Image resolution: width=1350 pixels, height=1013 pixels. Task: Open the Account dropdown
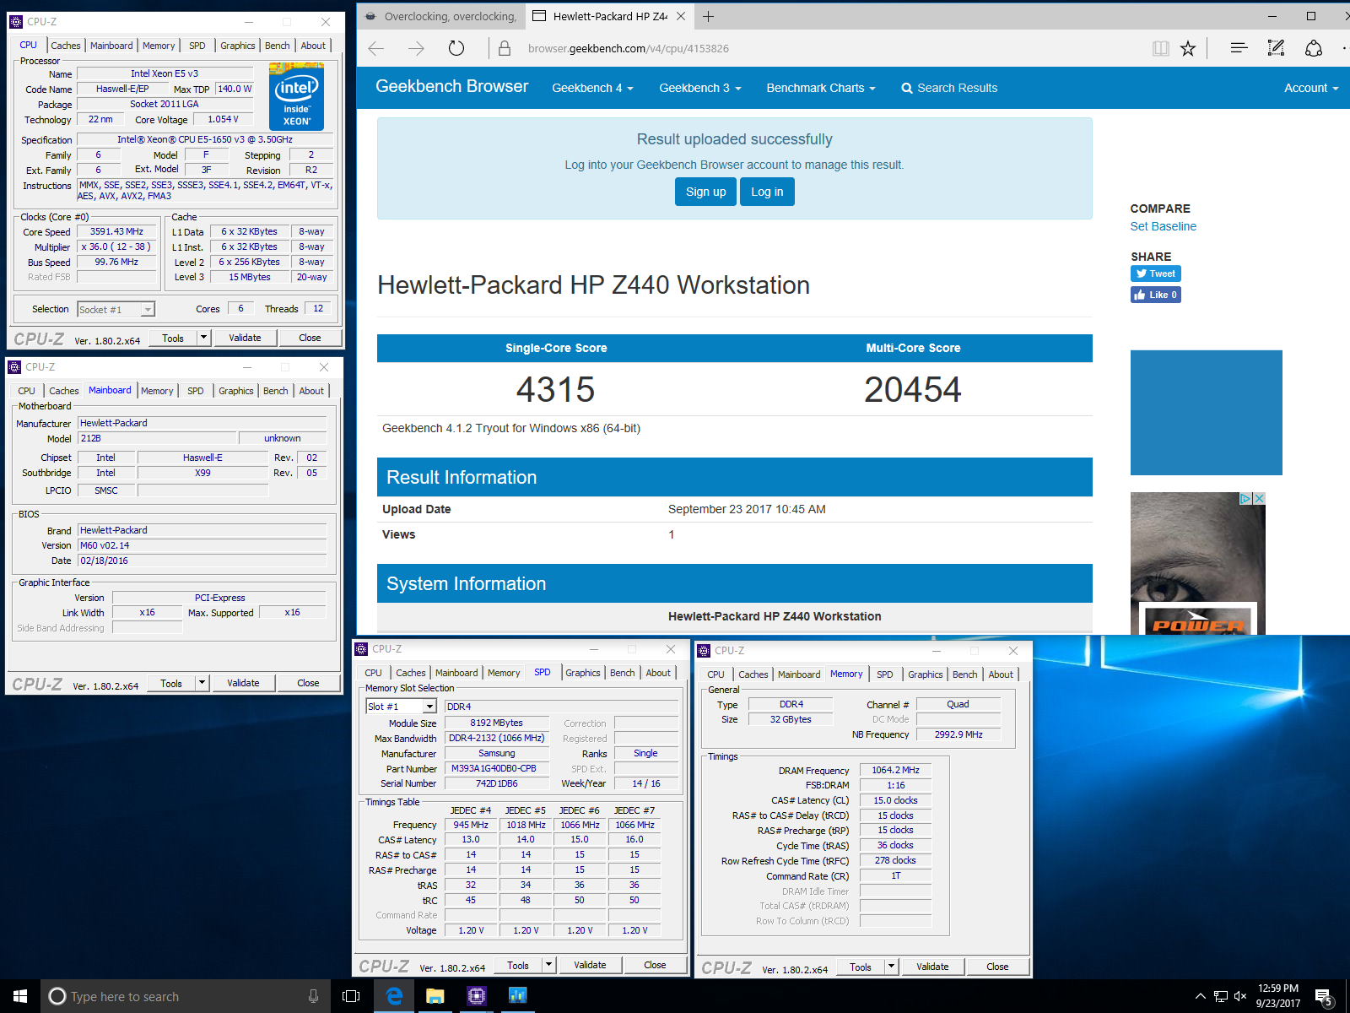1311,88
